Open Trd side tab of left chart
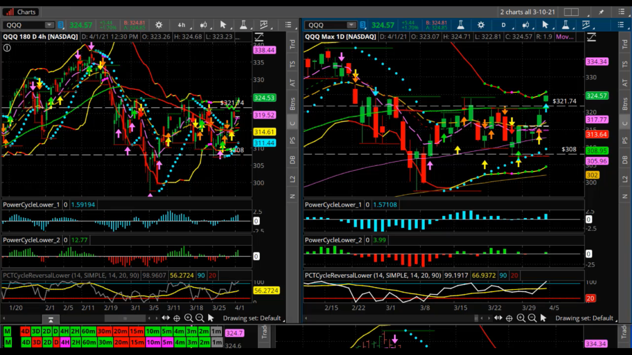 pos(292,44)
